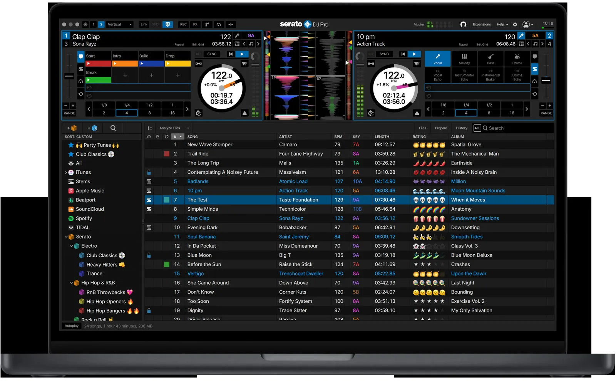This screenshot has width=616, height=381.
Task: Adjust the deck 1 pitch slider handle
Action: coord(69,76)
